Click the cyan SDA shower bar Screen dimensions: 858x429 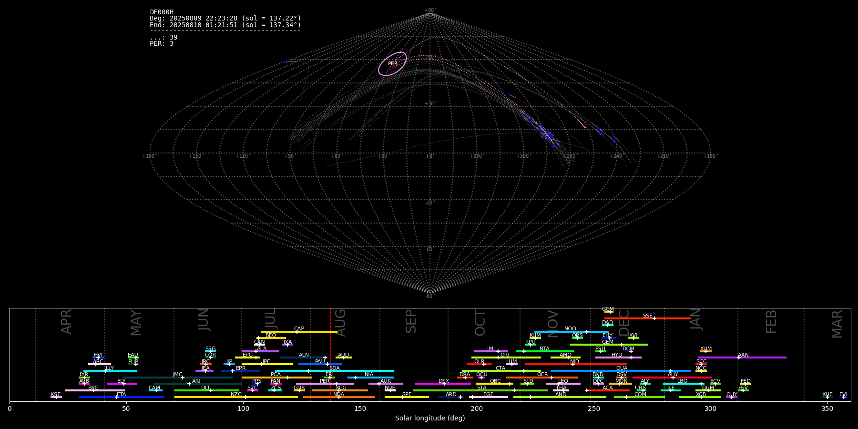(334, 371)
